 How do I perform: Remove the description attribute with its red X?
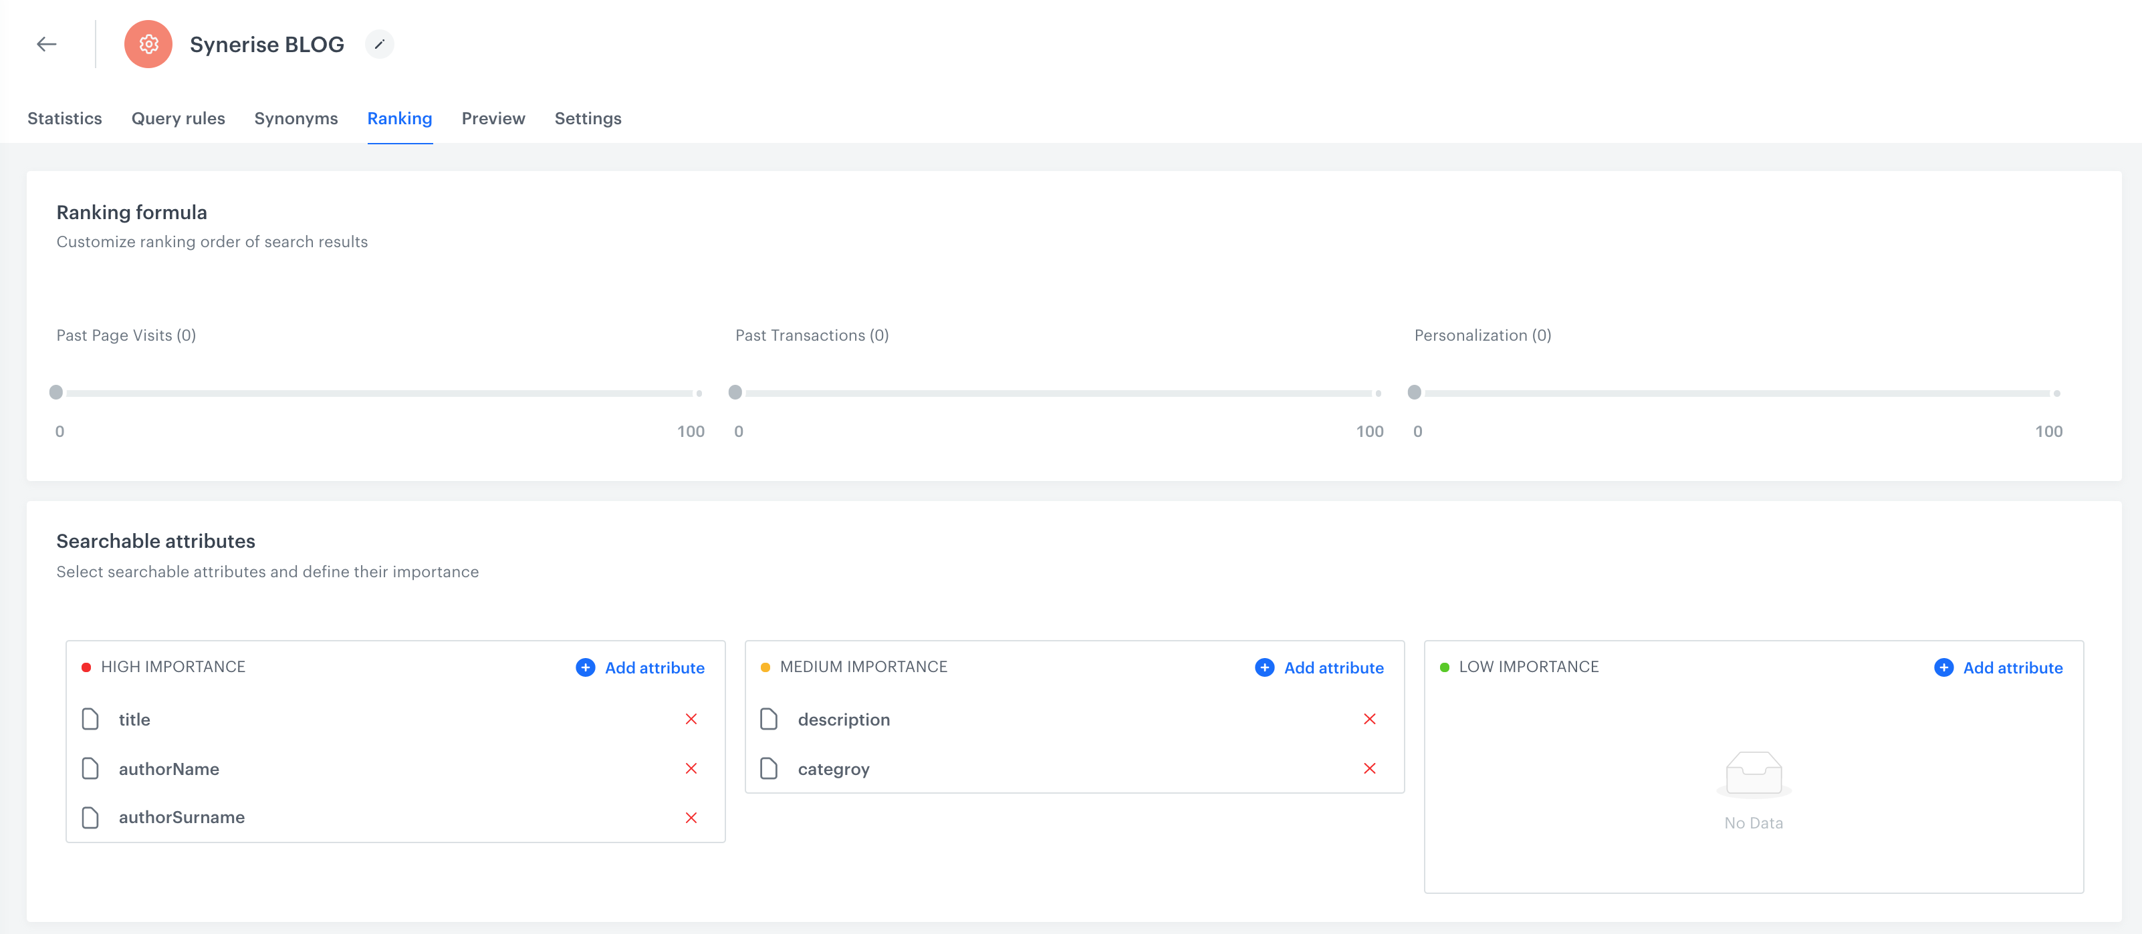pos(1370,720)
